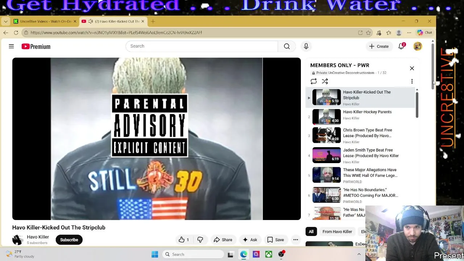Close the Uncre8tive Videos tab
464x261 pixels.
(x=75, y=21)
